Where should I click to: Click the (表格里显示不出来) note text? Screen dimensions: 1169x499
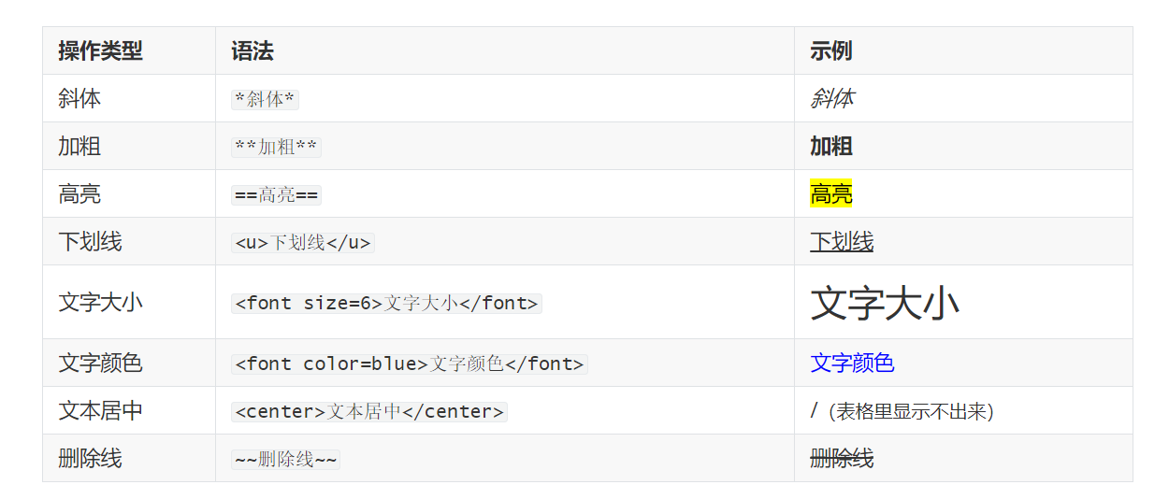point(910,412)
